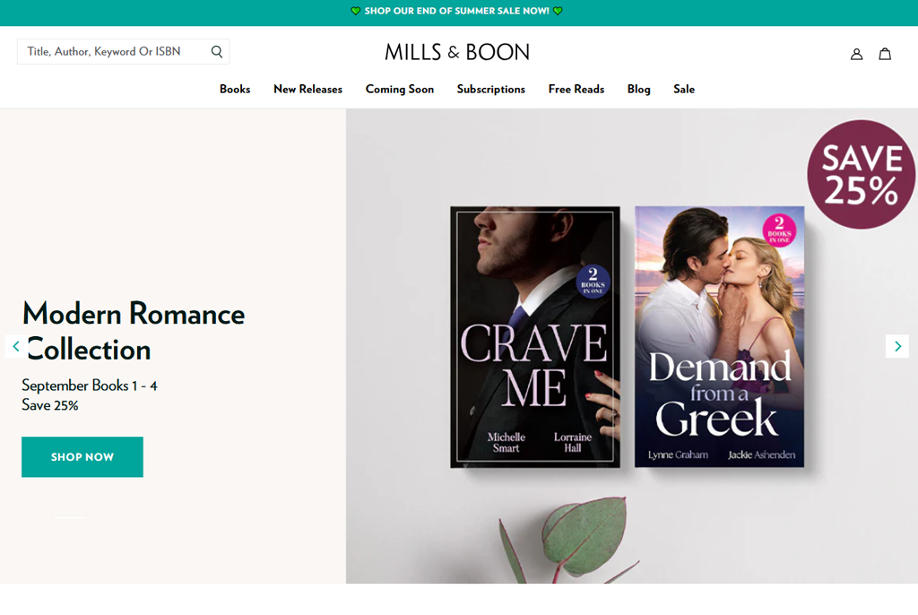The width and height of the screenshot is (918, 615).
Task: Advance to next carousel slide arrow
Action: click(896, 346)
